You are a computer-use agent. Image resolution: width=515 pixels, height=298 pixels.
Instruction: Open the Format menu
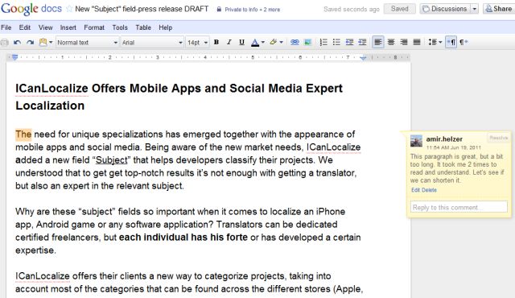pos(94,27)
